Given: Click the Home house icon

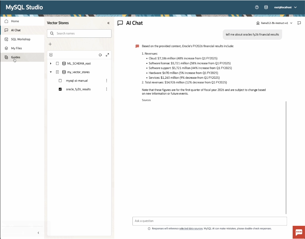Looking at the screenshot, I should [7, 21].
